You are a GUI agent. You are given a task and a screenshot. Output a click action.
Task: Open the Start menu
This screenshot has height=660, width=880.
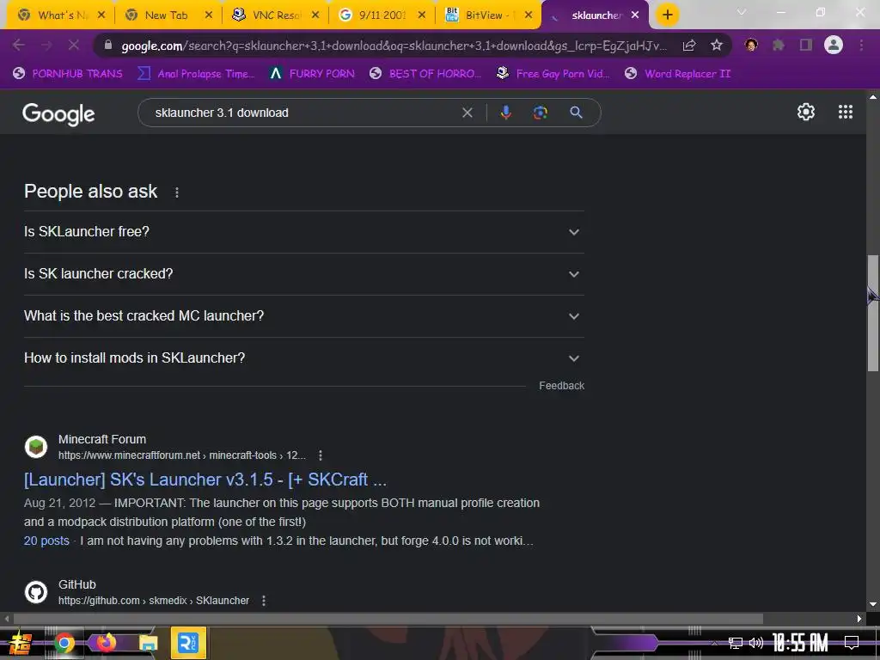[19, 643]
